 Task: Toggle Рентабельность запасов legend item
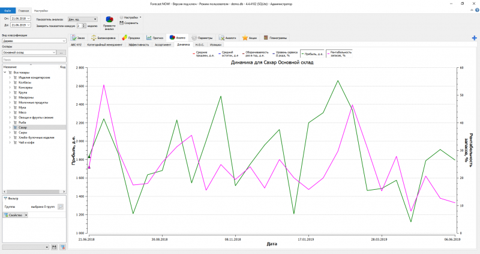pyautogui.click(x=340, y=53)
